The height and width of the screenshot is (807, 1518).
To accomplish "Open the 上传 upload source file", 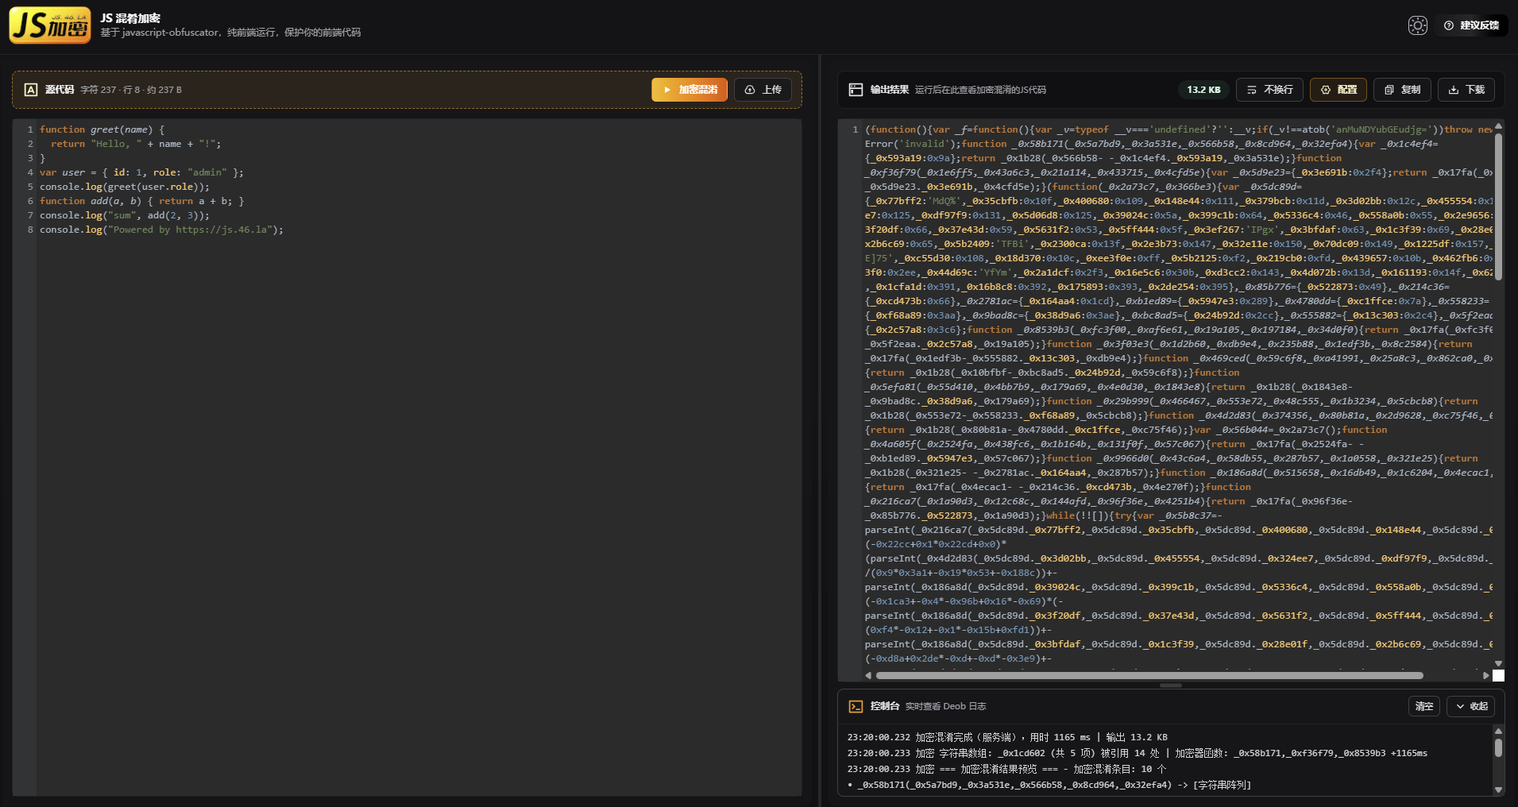I will (x=762, y=90).
